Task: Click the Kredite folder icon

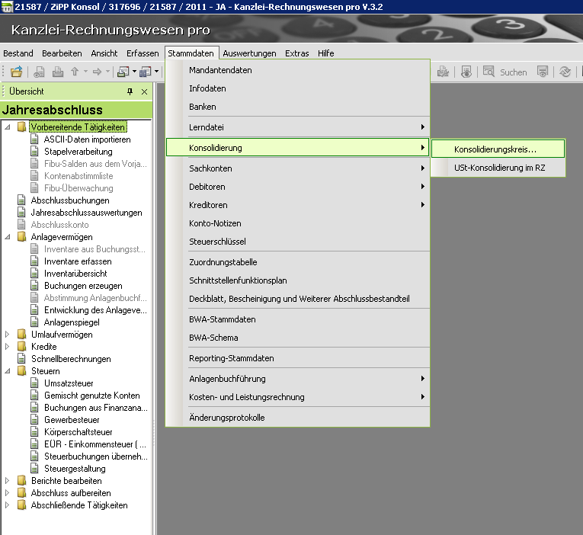Action: coord(22,346)
